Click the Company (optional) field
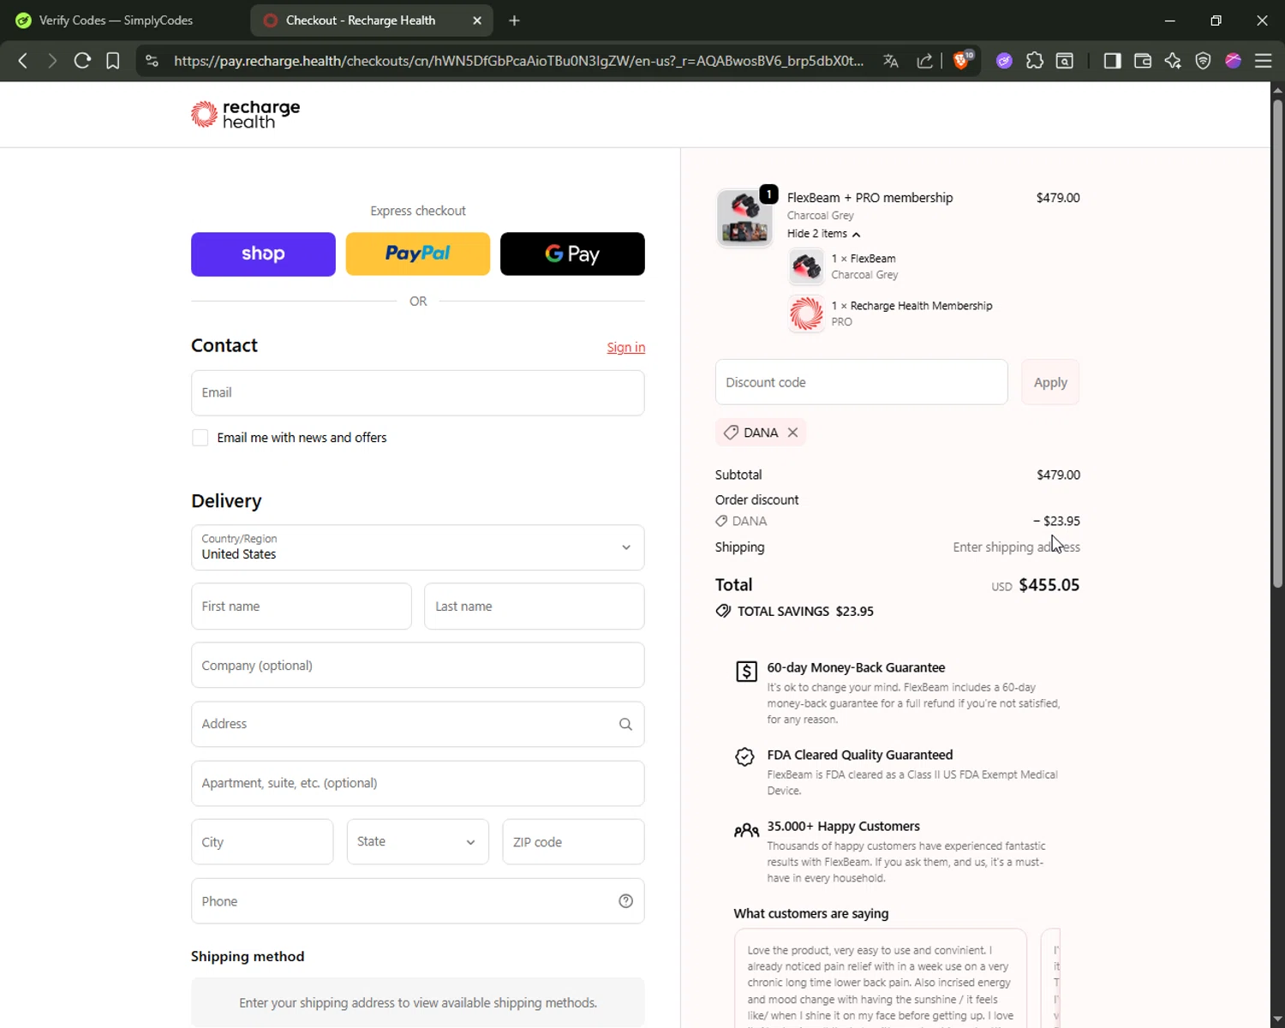 [x=417, y=666]
